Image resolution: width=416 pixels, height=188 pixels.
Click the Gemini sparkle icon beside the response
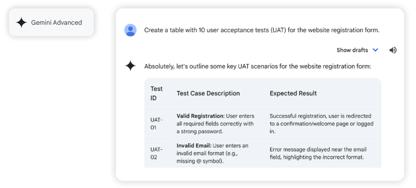click(x=130, y=66)
